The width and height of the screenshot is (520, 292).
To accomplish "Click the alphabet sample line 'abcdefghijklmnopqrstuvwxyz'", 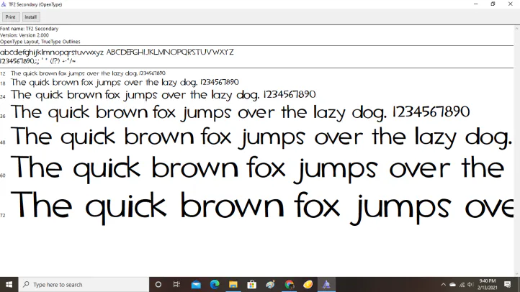I will tap(52, 53).
